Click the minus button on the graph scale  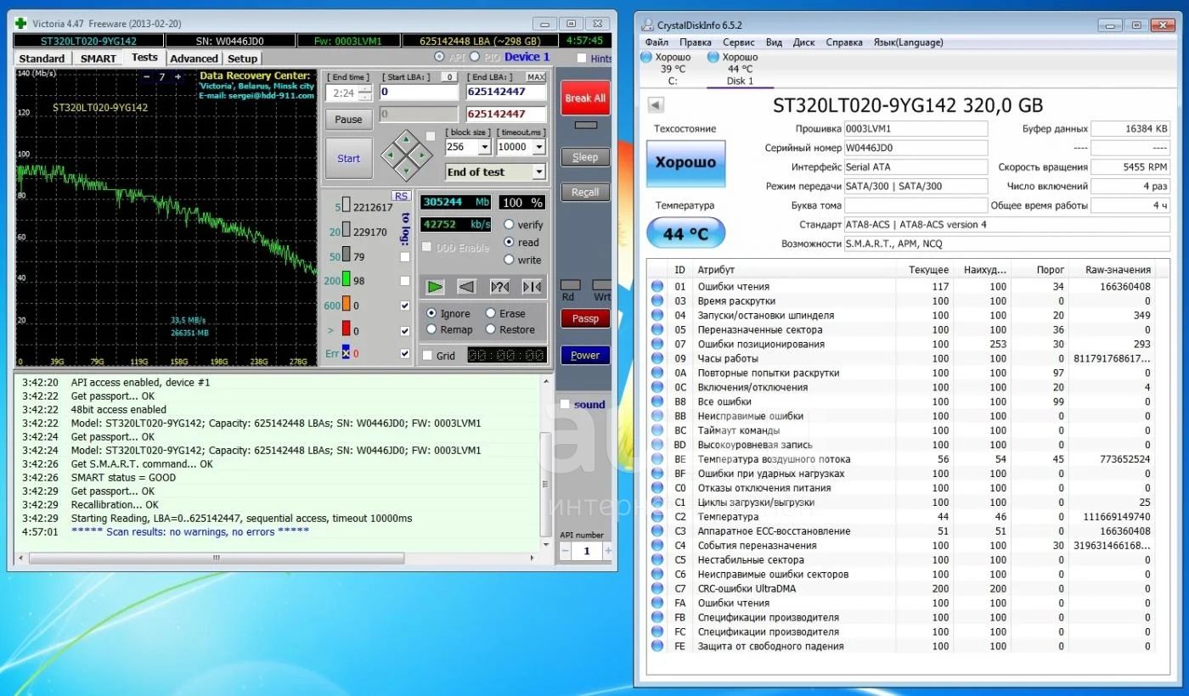click(146, 77)
